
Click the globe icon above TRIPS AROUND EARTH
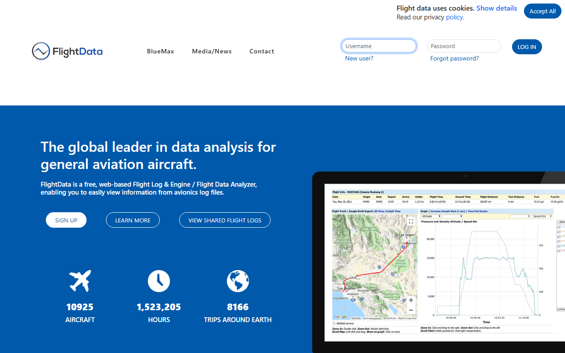[x=238, y=281]
